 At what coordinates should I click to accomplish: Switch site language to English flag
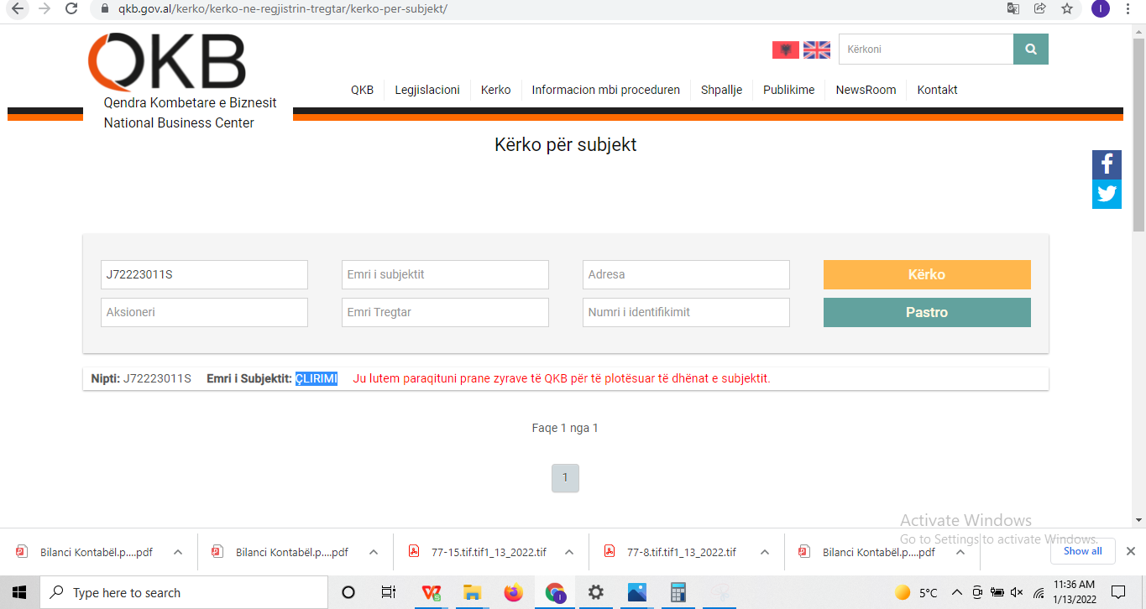pos(816,49)
